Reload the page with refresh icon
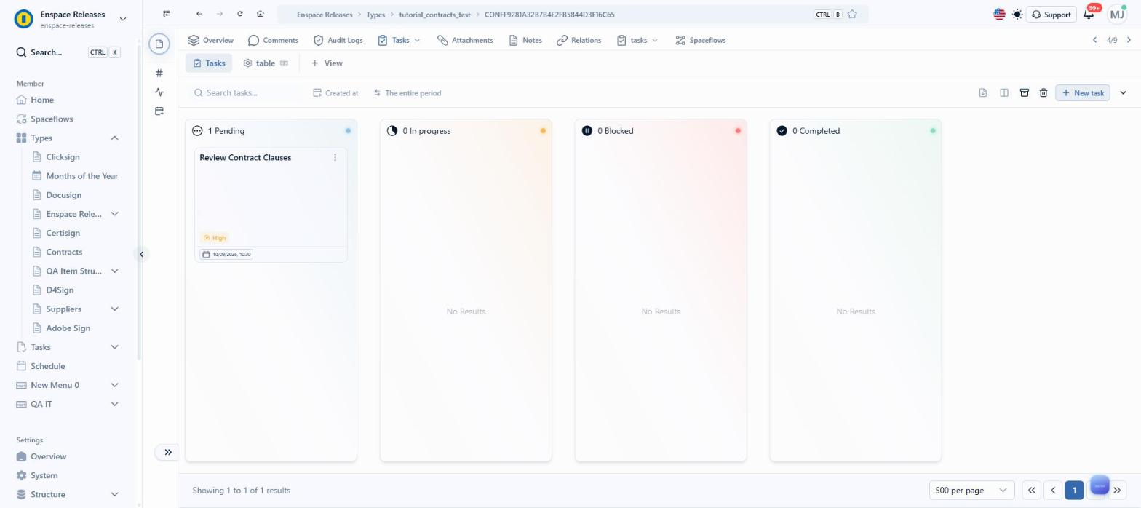Image resolution: width=1141 pixels, height=508 pixels. pos(240,14)
